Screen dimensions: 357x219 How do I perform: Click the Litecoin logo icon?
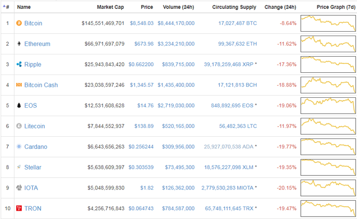click(x=19, y=126)
